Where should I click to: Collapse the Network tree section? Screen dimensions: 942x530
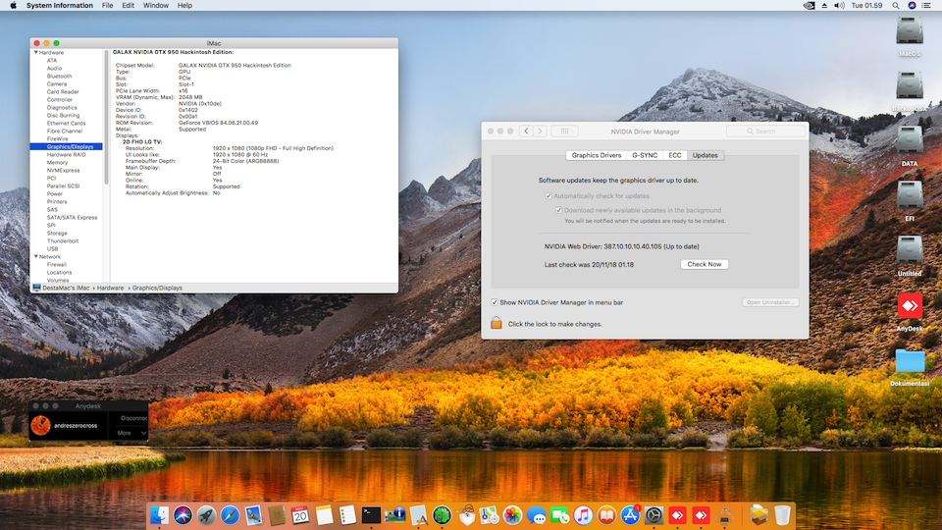(35, 256)
